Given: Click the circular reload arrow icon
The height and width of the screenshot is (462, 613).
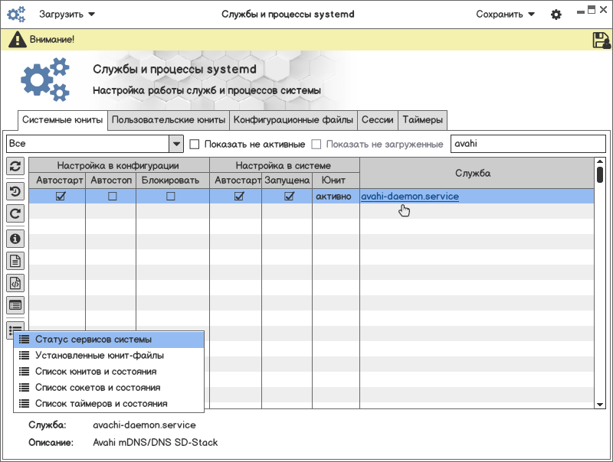Looking at the screenshot, I should coord(15,213).
